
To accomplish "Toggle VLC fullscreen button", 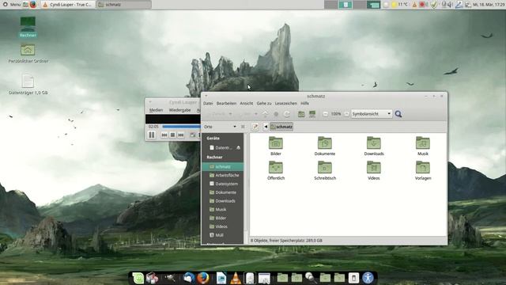I will pos(193,135).
